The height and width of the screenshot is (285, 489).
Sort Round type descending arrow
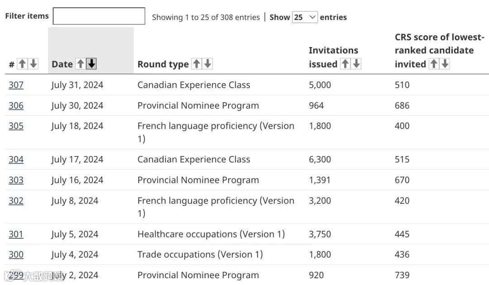[207, 64]
